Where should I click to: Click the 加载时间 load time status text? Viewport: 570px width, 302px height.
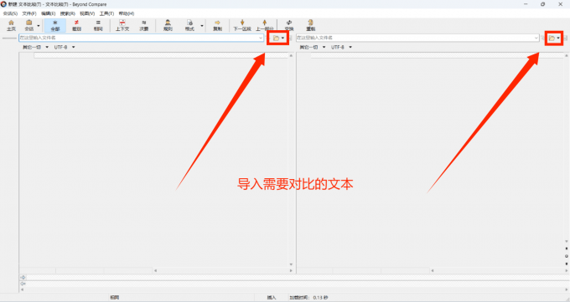308,298
